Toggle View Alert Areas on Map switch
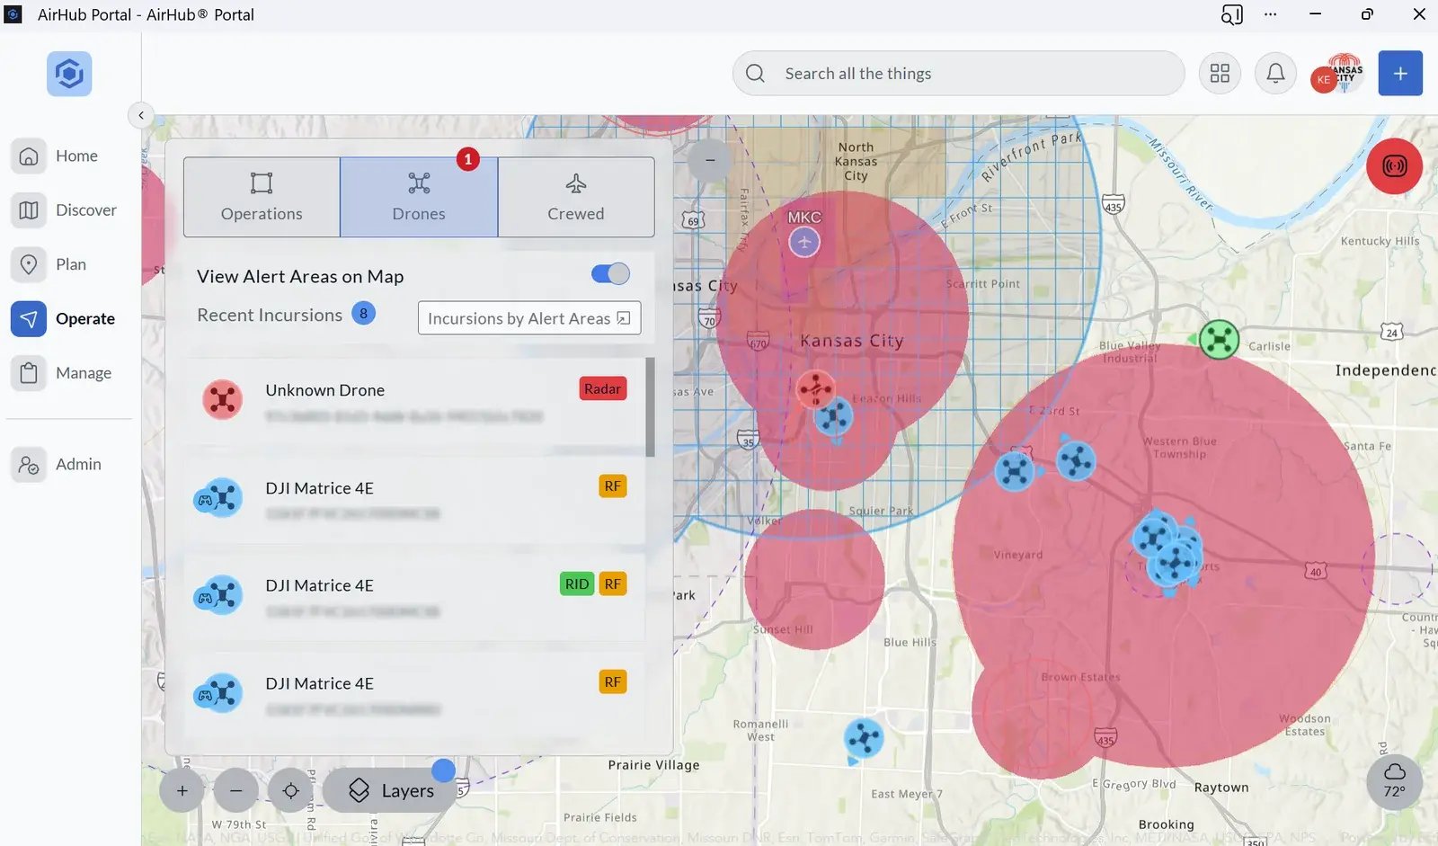The height and width of the screenshot is (846, 1438). pyautogui.click(x=610, y=274)
